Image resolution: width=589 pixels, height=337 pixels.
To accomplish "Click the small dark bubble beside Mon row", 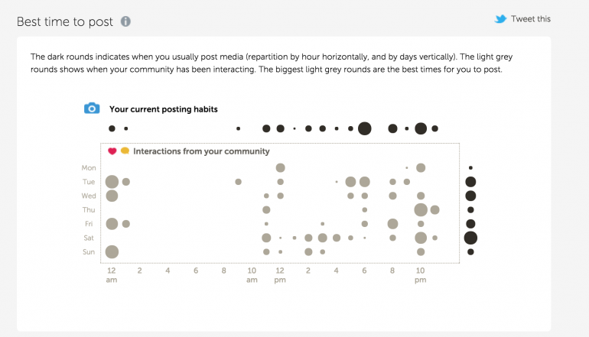I will click(470, 168).
